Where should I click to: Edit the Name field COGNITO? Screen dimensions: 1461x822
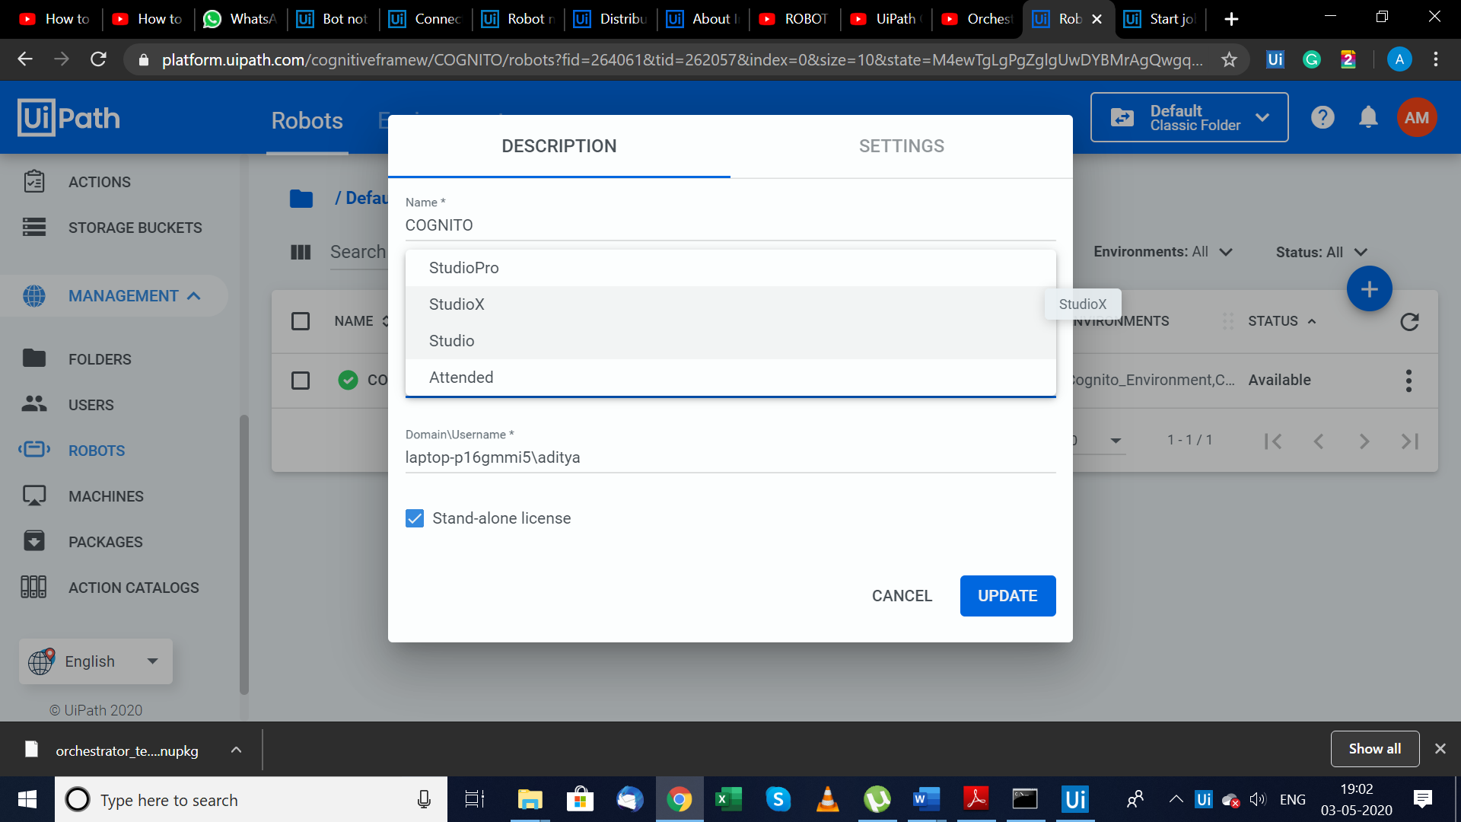[730, 225]
